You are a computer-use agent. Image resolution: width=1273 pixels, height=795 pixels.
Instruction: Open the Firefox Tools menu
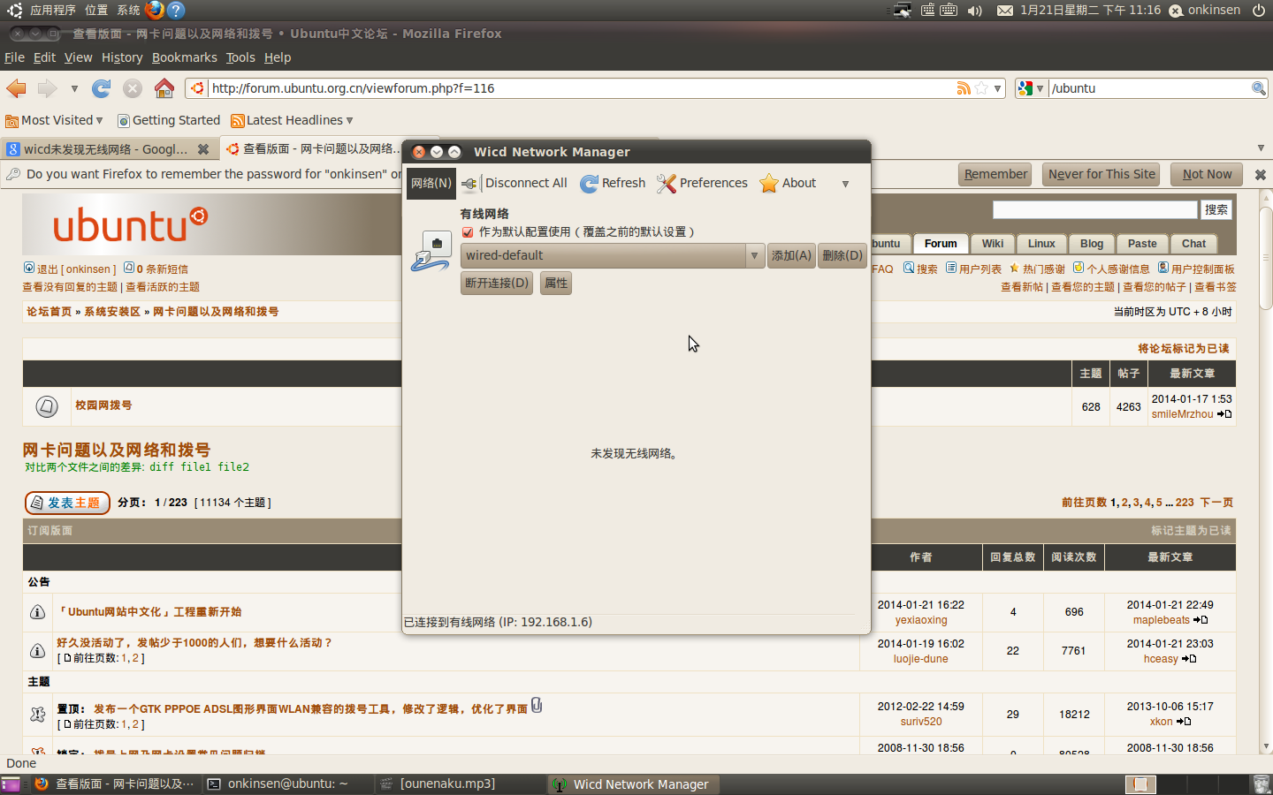pos(240,57)
